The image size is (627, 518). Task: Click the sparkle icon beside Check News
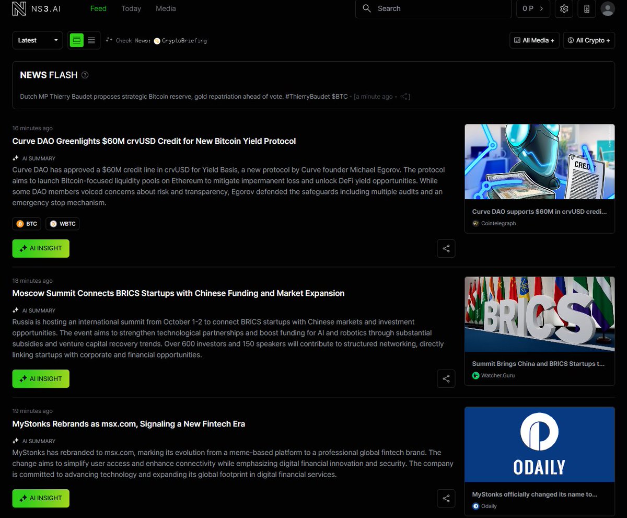(109, 40)
